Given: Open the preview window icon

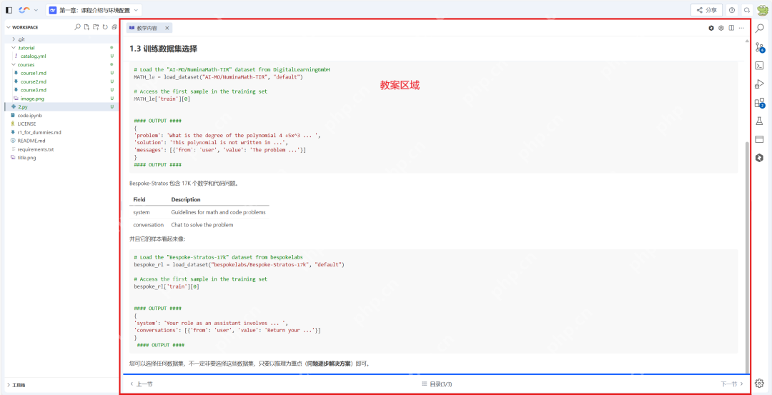Looking at the screenshot, I should (x=760, y=139).
